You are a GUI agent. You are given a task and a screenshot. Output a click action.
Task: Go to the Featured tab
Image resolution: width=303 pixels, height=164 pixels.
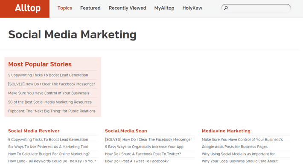90,8
